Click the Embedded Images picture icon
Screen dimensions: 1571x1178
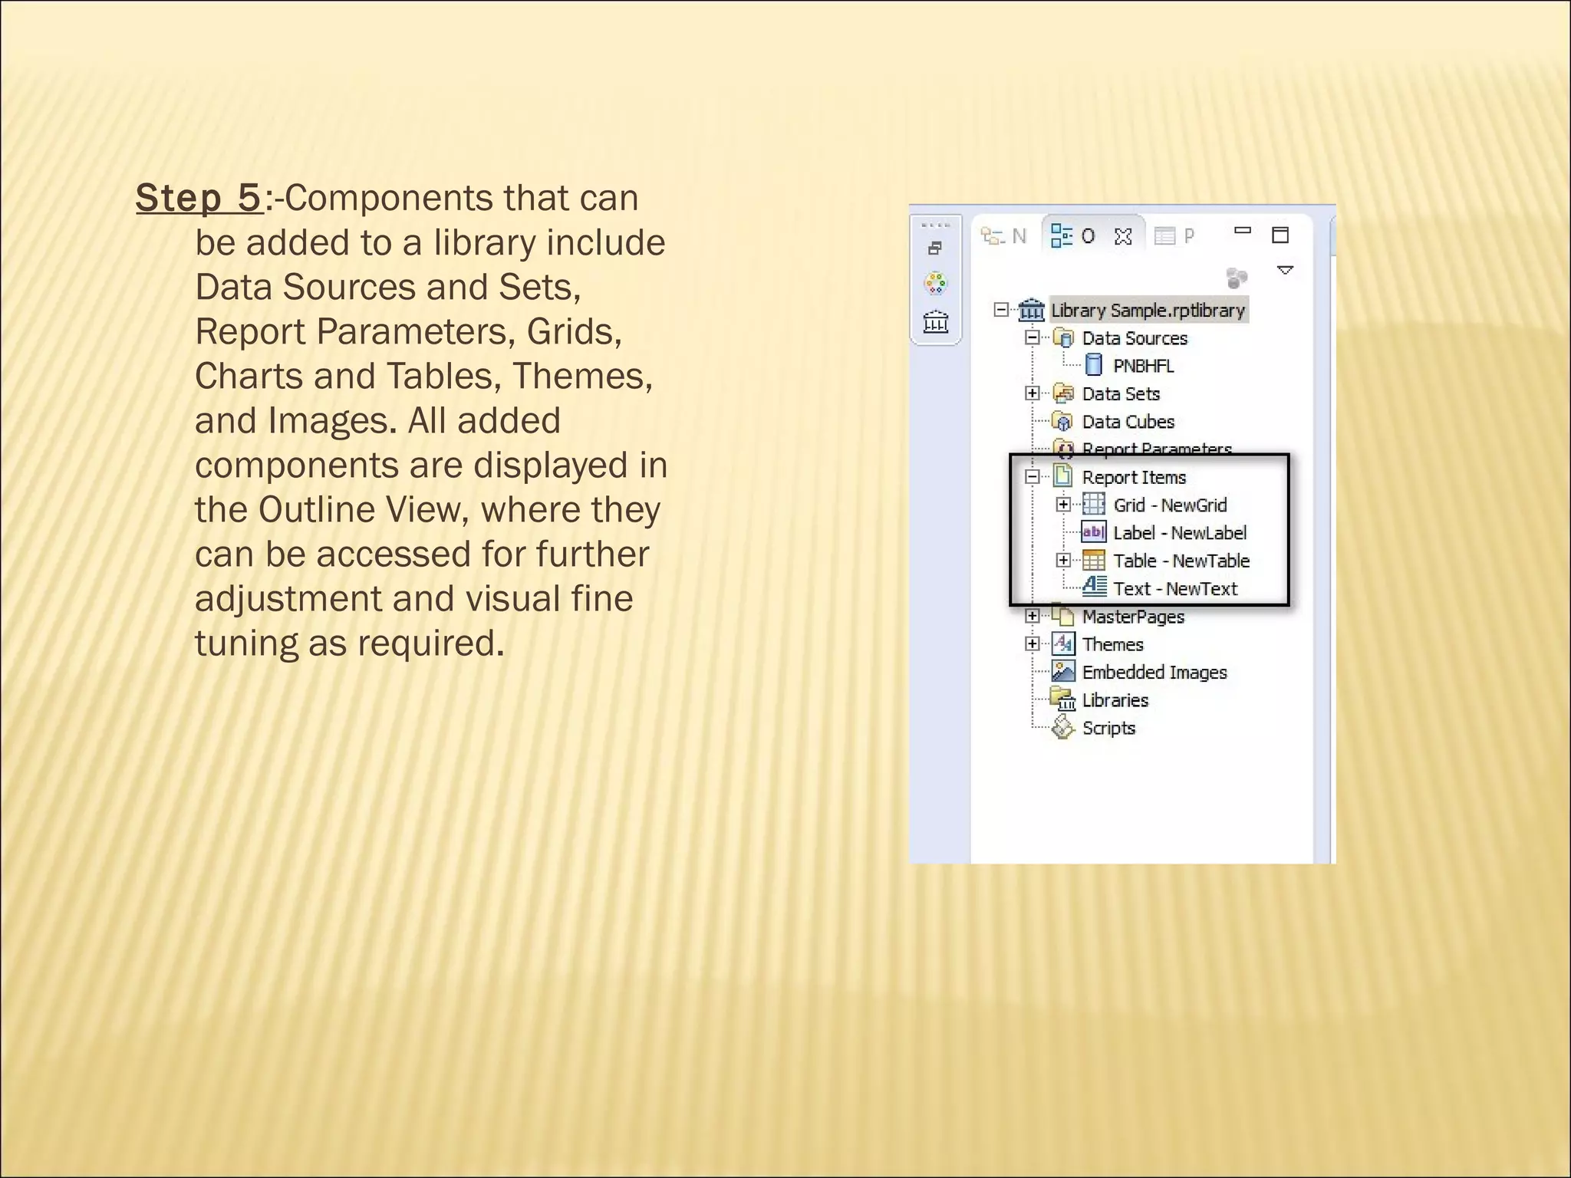coord(1063,671)
